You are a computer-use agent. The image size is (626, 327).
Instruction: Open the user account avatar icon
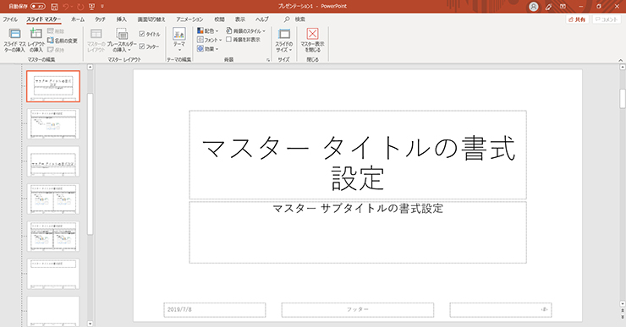pos(534,7)
